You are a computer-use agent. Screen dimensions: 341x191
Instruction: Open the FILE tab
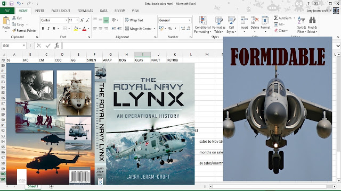pyautogui.click(x=7, y=11)
